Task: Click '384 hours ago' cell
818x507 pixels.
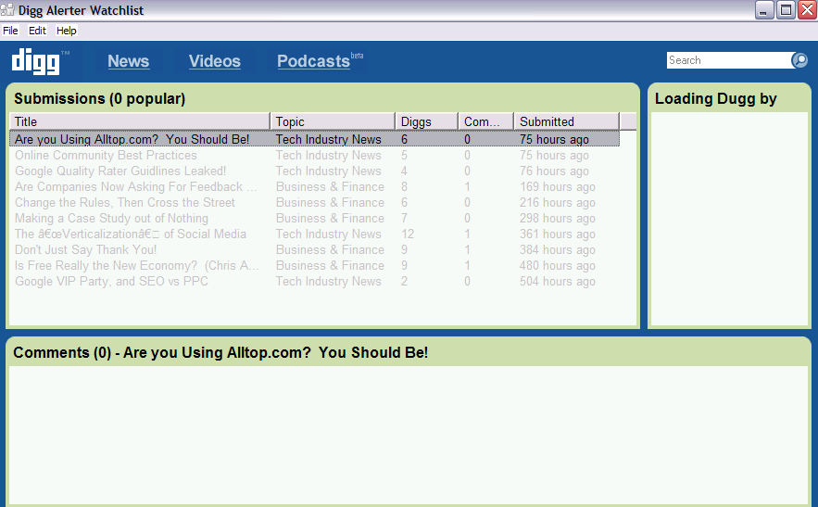Action: [557, 250]
